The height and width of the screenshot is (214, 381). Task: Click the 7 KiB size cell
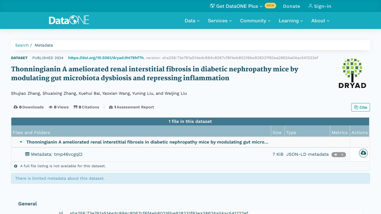(278, 154)
